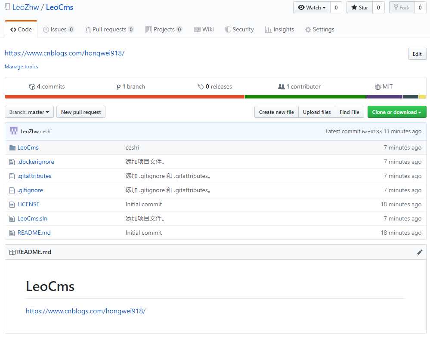Click the .gitignore file icon

click(12, 190)
